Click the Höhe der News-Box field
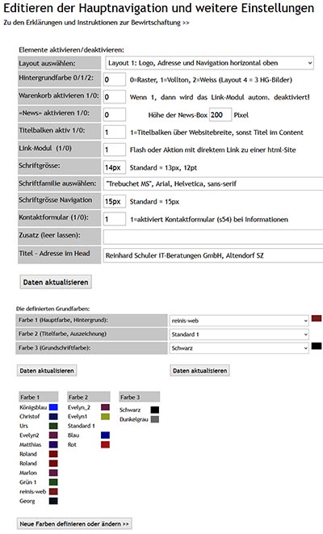The height and width of the screenshot is (534, 323). [220, 115]
